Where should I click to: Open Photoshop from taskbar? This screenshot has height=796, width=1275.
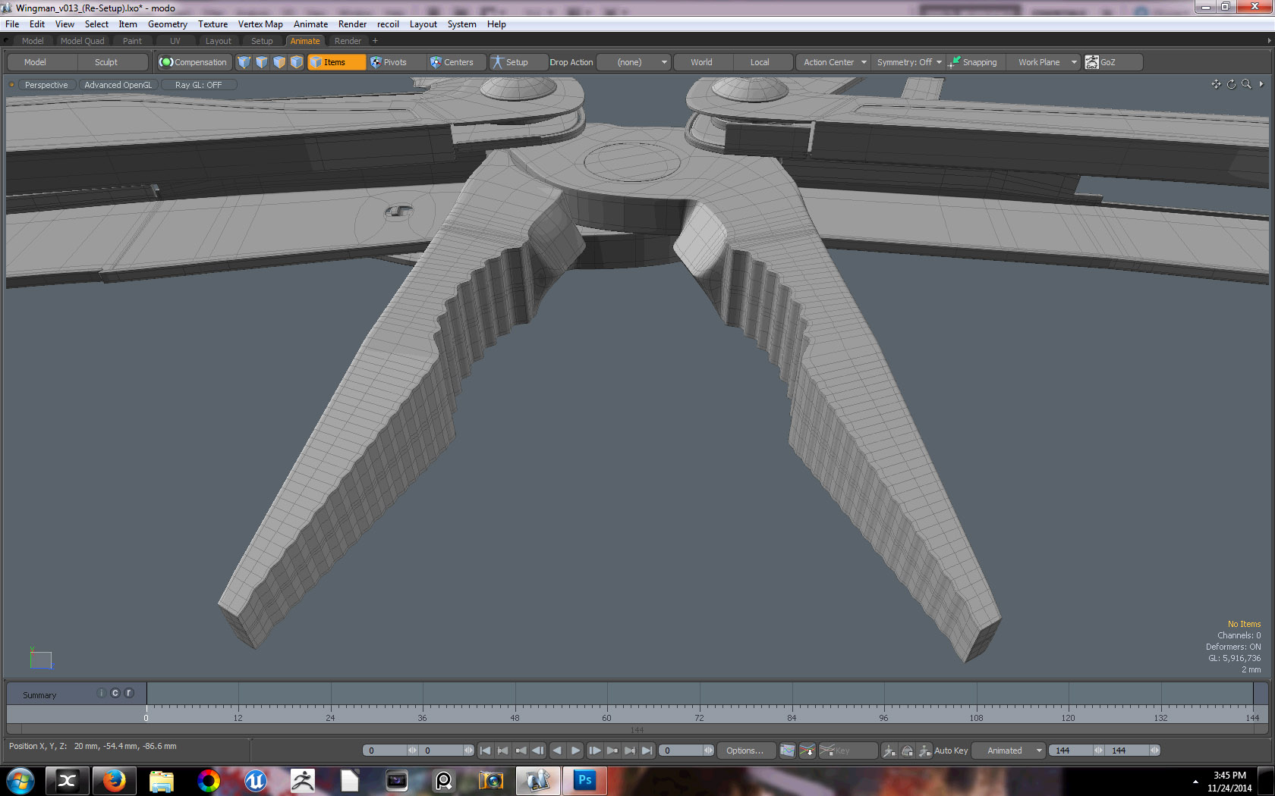click(585, 780)
